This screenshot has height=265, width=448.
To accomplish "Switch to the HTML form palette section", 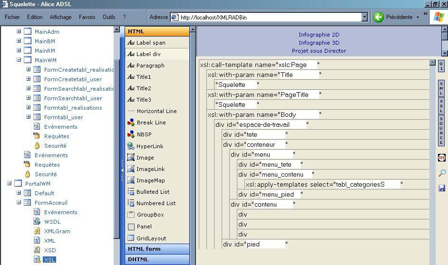I will [x=144, y=249].
